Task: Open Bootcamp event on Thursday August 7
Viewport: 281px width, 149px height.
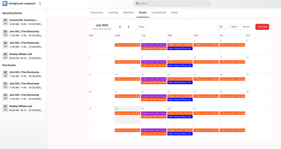Action: [x=206, y=130]
